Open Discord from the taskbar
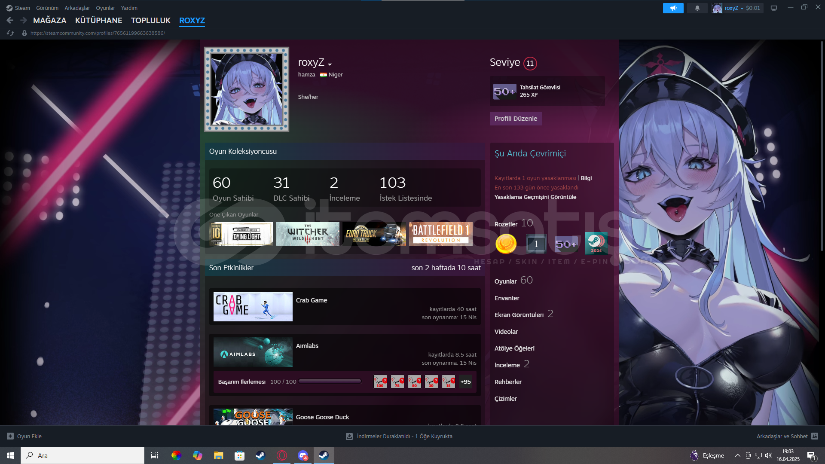Viewport: 825px width, 464px height. [x=303, y=455]
